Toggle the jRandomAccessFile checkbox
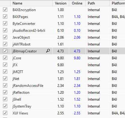Image resolution: width=125 pixels, height=118 pixels. 5,85
